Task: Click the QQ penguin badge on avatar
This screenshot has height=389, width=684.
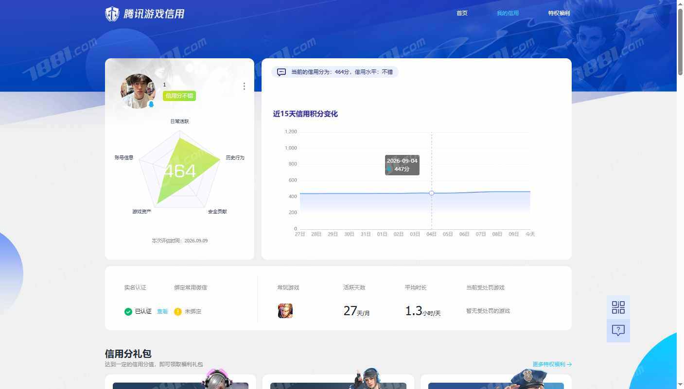Action: click(x=151, y=104)
